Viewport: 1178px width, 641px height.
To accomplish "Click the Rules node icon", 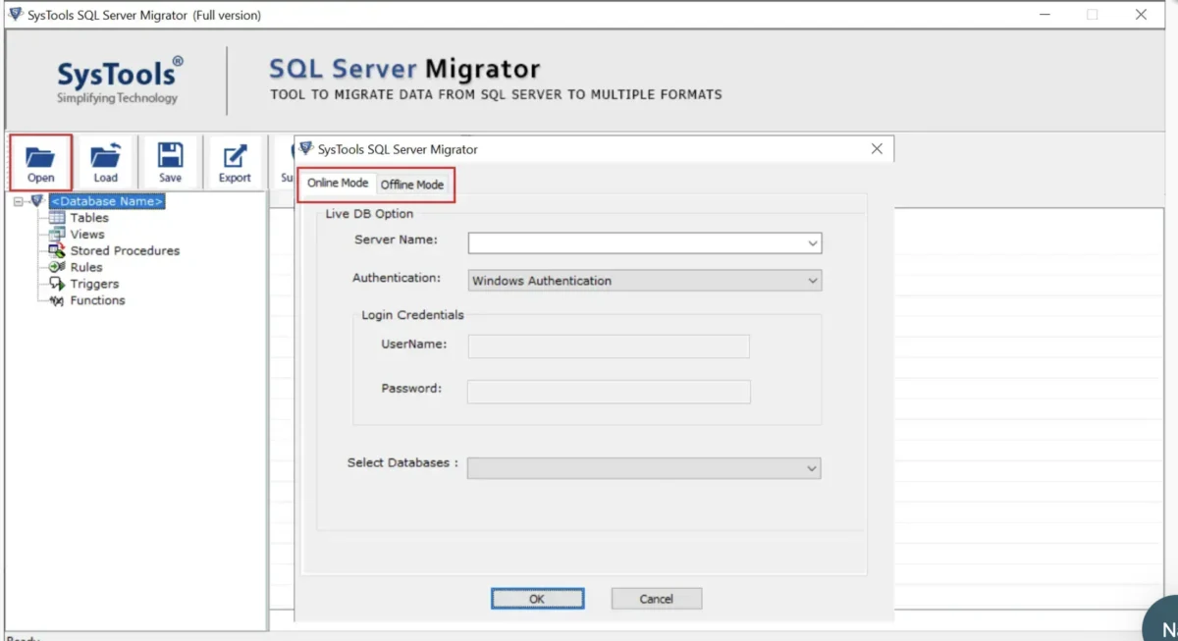I will (x=57, y=267).
